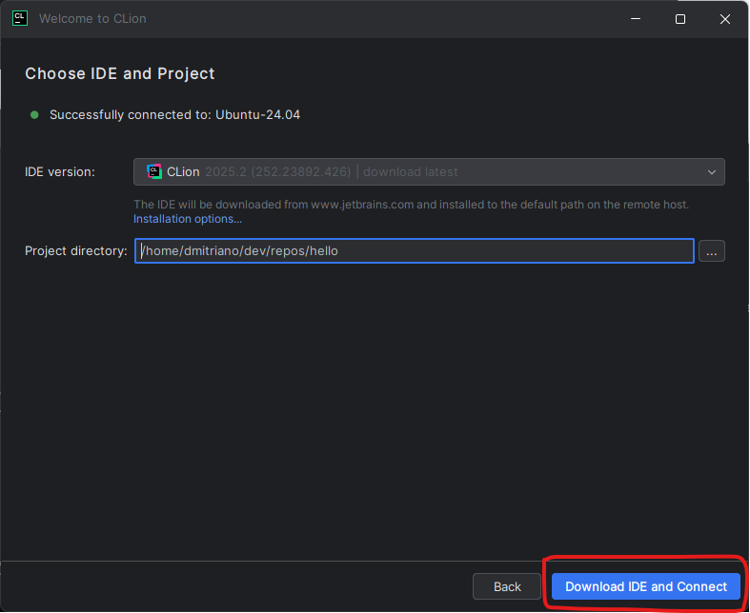Screen dimensions: 750x613
Task: Click Download IDE and Connect button
Action: pyautogui.click(x=646, y=586)
